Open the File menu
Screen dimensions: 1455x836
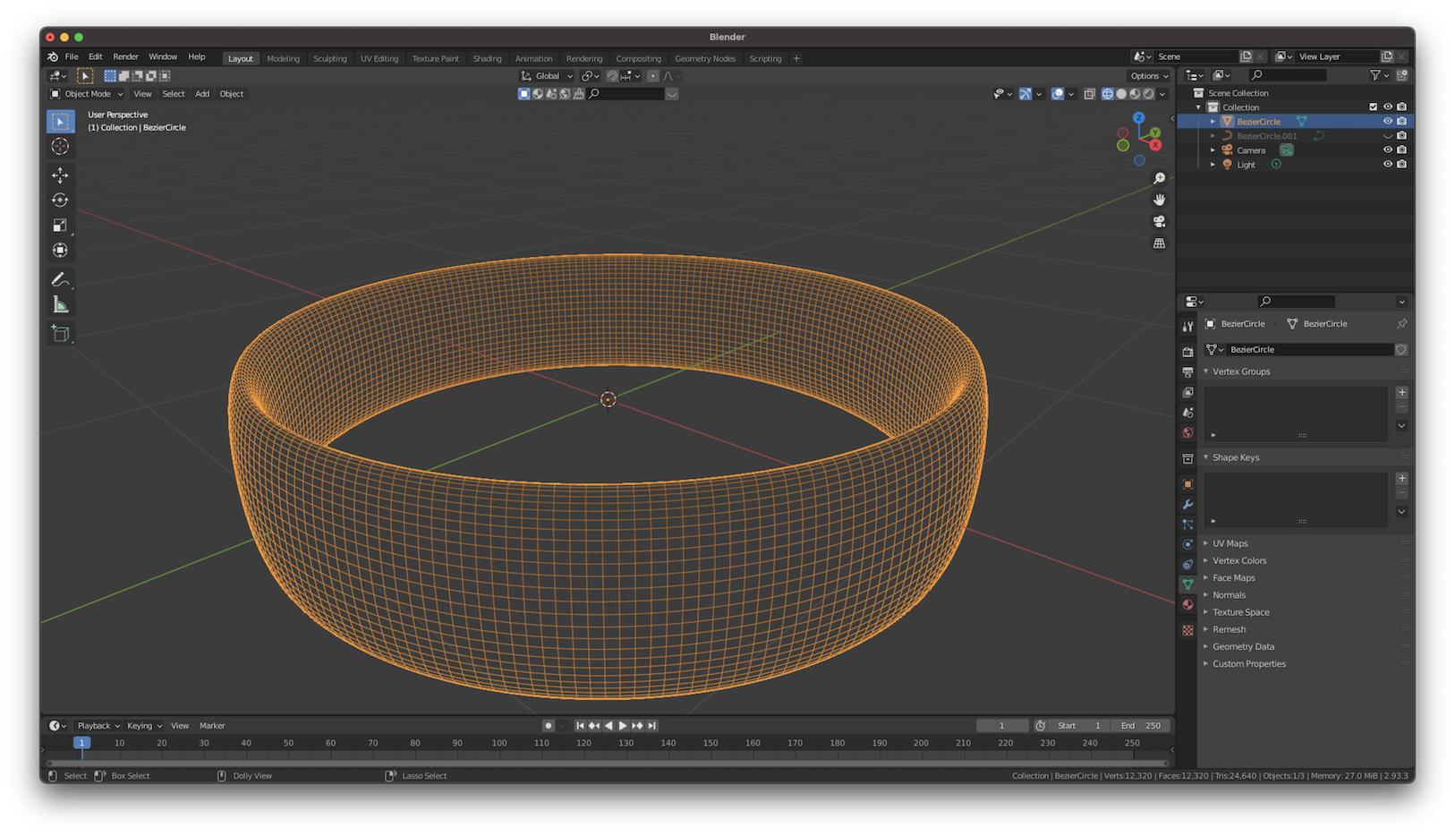pyautogui.click(x=72, y=56)
